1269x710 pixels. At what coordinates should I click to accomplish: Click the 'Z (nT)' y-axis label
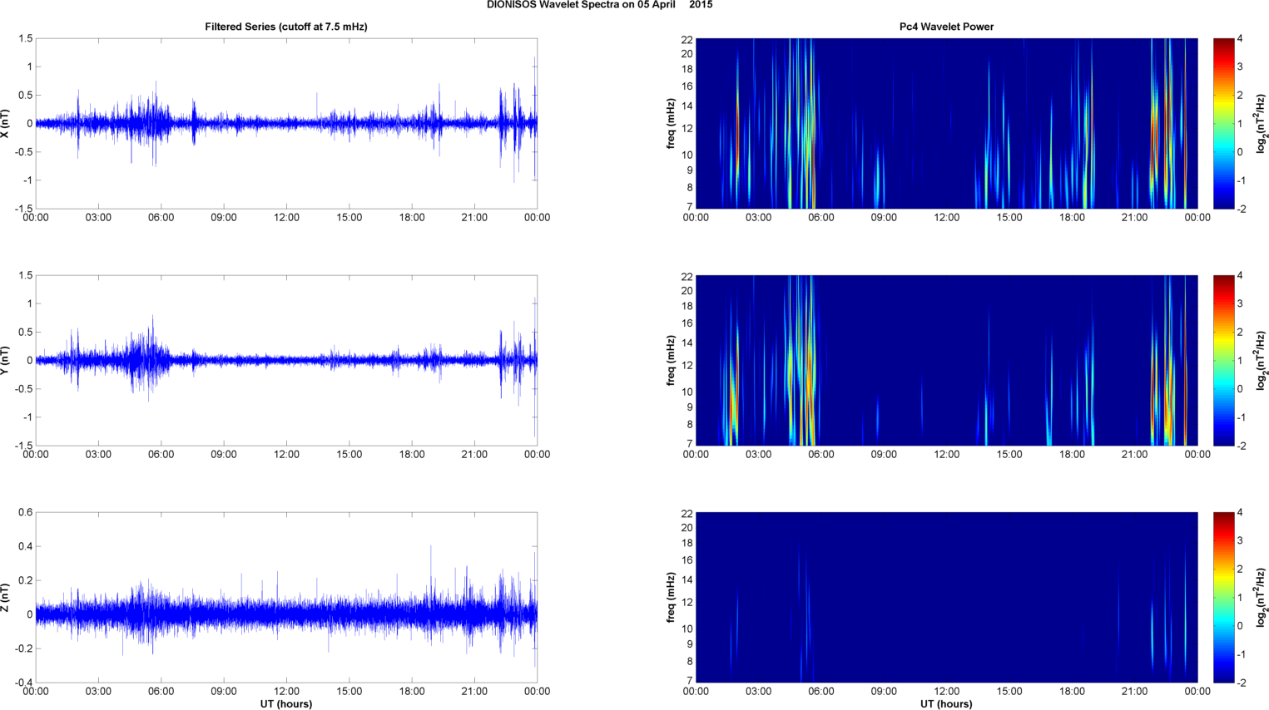point(5,597)
